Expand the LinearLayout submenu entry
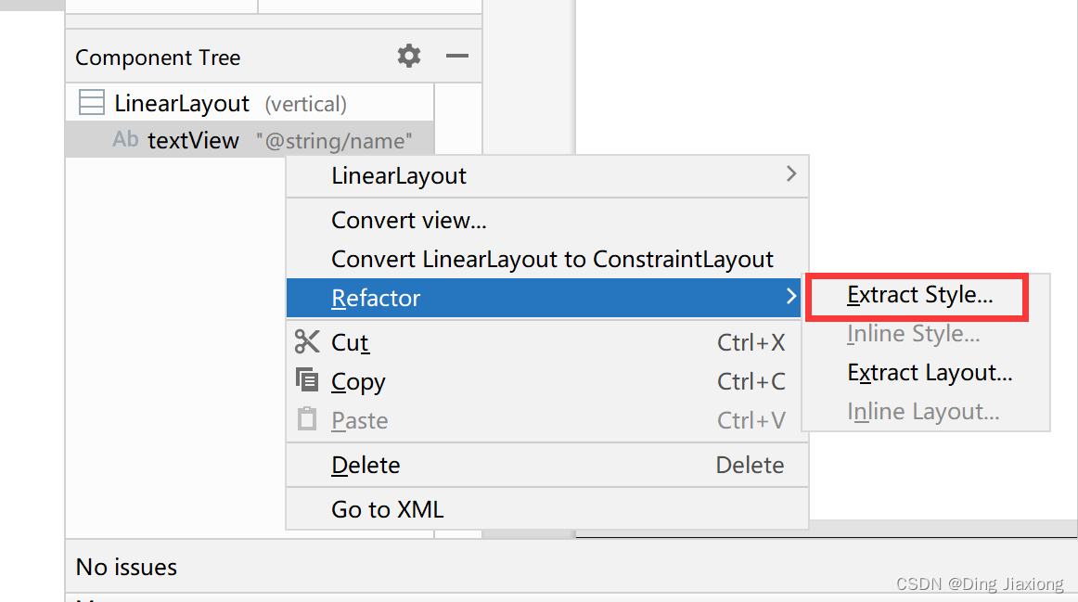Screen dimensions: 1078x602 (x=791, y=174)
